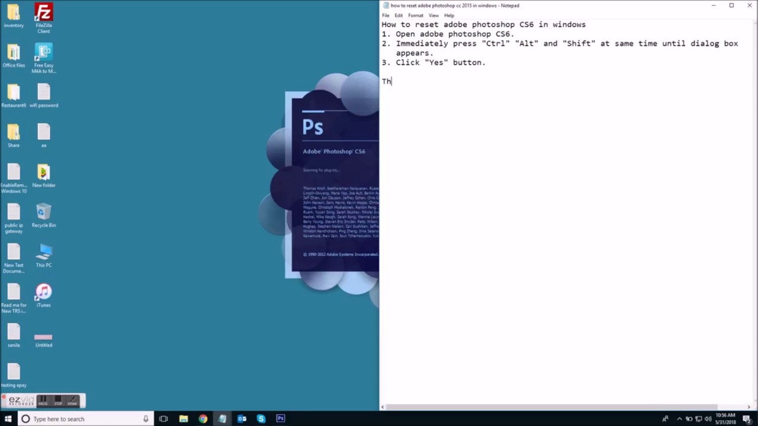Screen dimensions: 758x426
Task: Open Notepad Format menu
Action: click(416, 15)
